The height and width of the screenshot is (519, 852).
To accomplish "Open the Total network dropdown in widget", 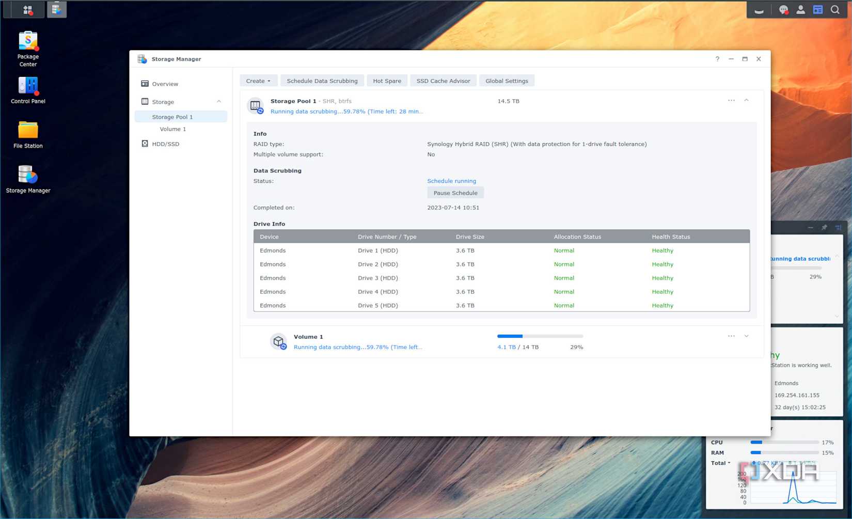I will point(721,463).
